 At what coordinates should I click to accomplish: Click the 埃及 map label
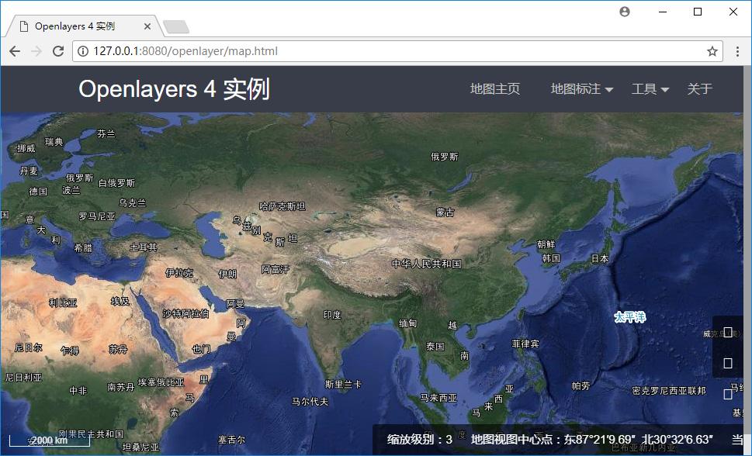[120, 301]
